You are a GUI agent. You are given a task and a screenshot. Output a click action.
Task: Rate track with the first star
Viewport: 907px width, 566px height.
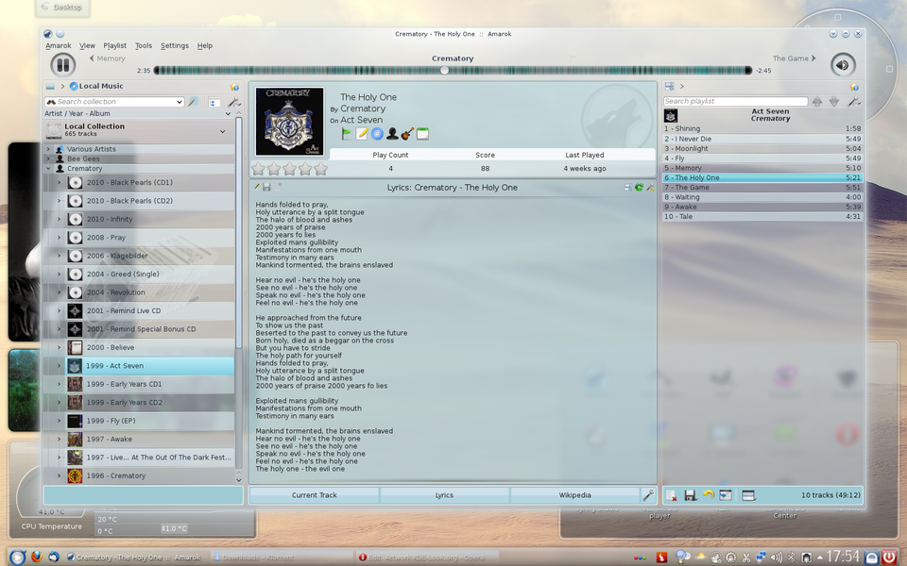[x=258, y=169]
